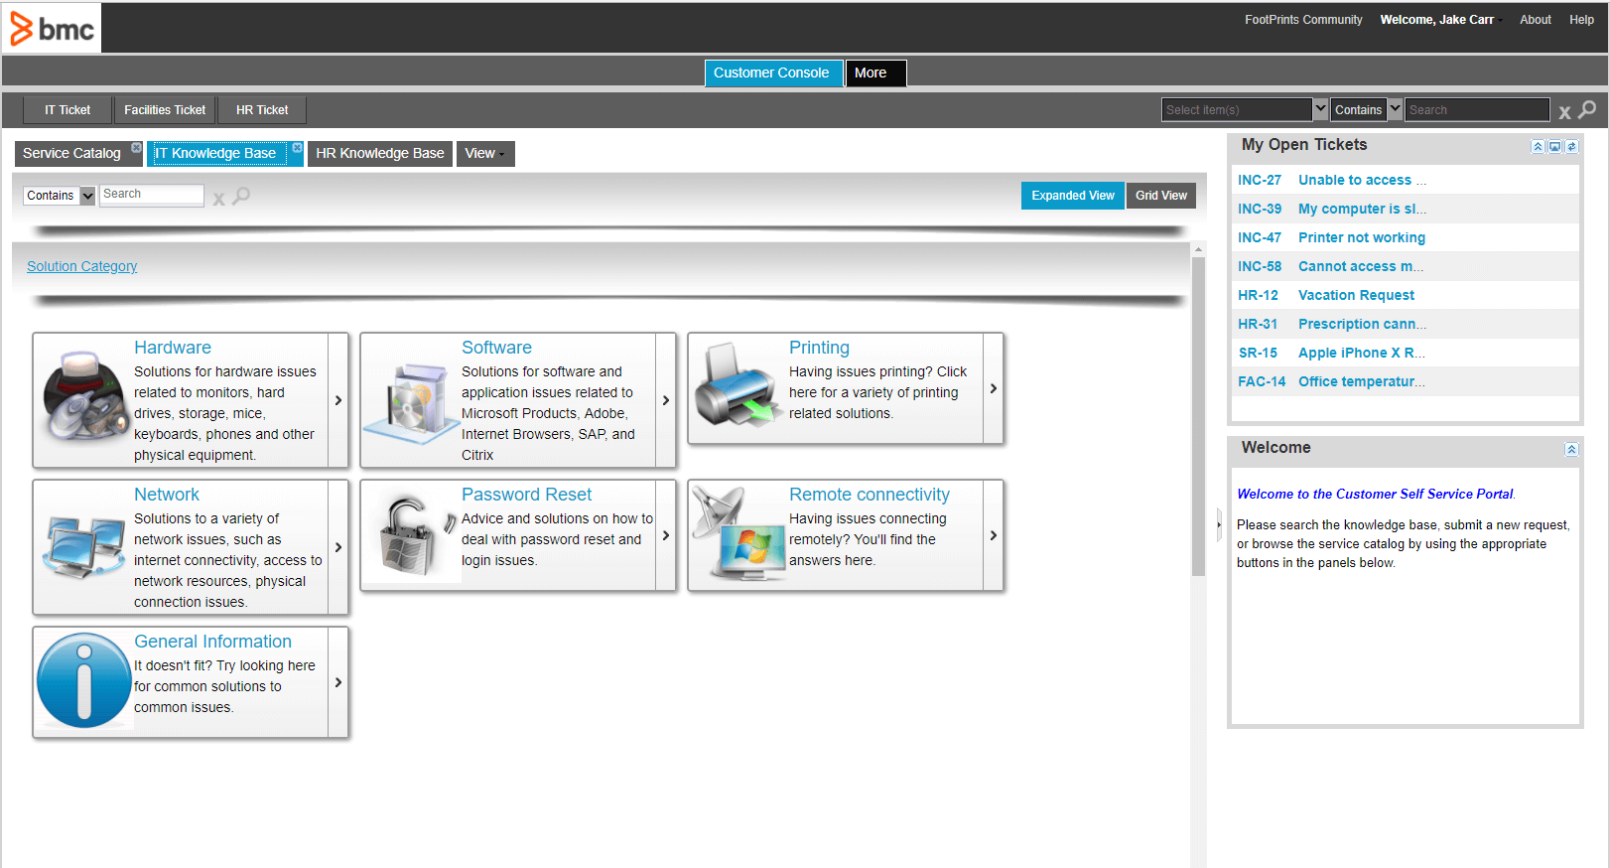This screenshot has height=868, width=1610.
Task: Open the View dropdown menu
Action: point(484,154)
